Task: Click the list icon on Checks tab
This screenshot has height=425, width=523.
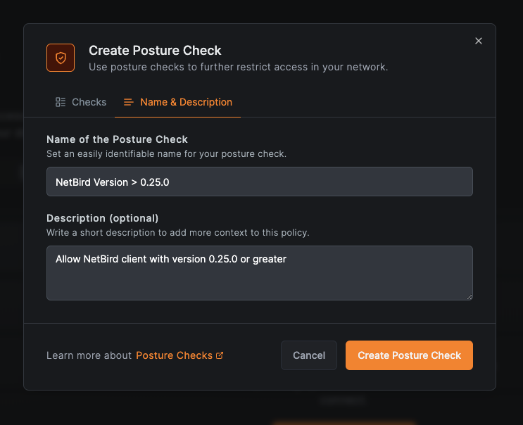Action: pos(61,102)
